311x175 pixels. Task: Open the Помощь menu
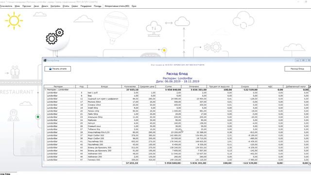(x=97, y=6)
